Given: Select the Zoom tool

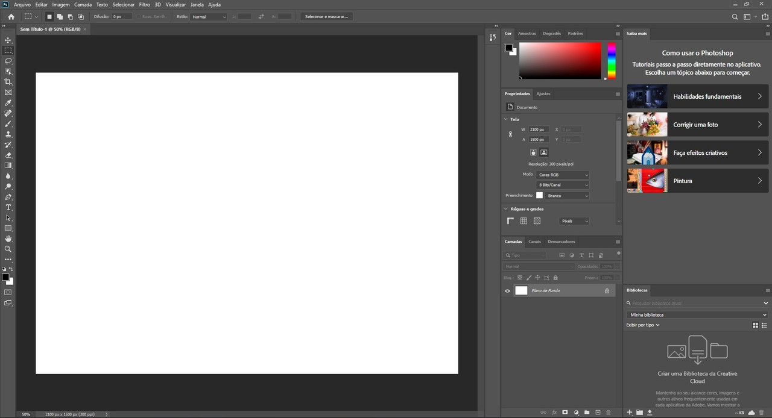Looking at the screenshot, I should [8, 249].
